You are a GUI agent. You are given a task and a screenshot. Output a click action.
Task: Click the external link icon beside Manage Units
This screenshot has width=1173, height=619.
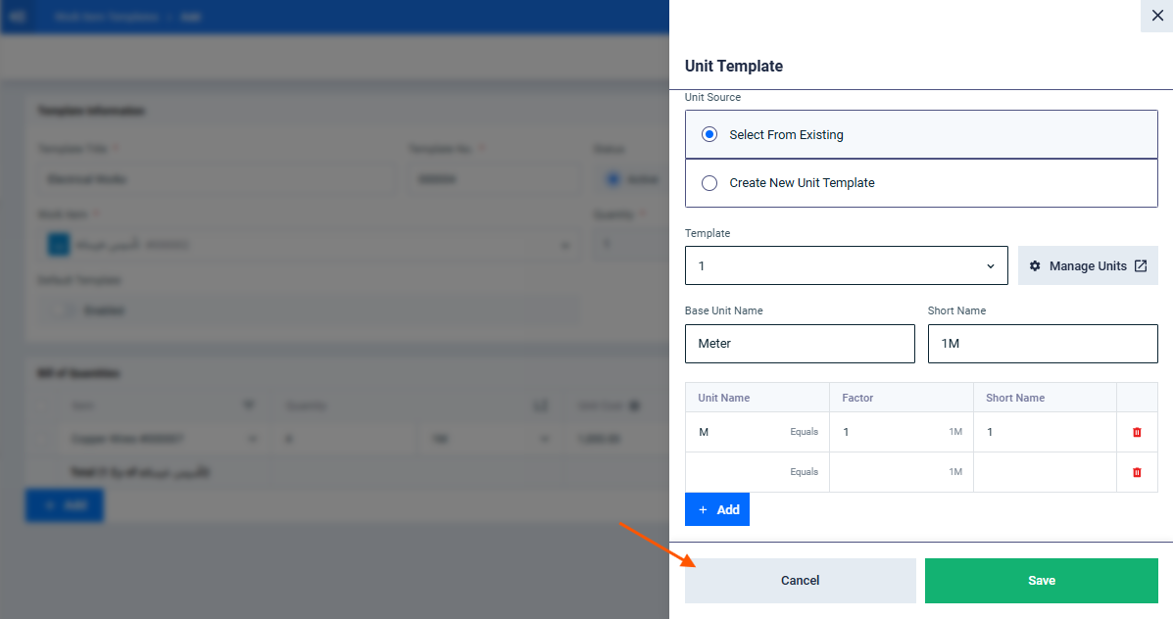(x=1141, y=266)
